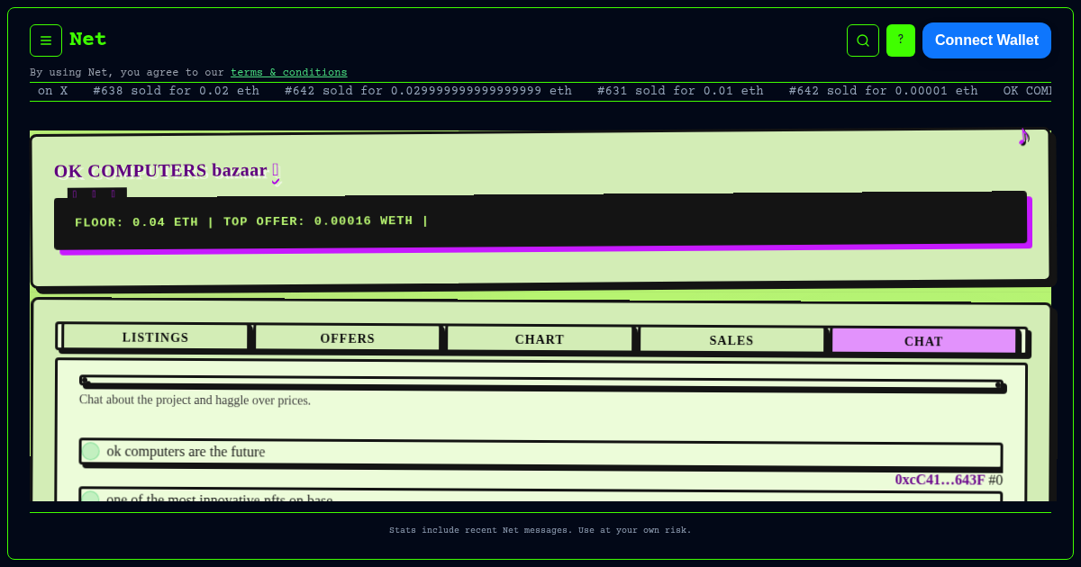The image size is (1081, 567).
Task: Click the '#638 sold for 0.02 eth' ticker item
Action: 176,91
